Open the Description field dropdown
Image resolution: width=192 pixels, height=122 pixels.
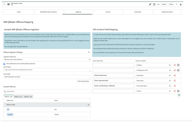coord(154,76)
